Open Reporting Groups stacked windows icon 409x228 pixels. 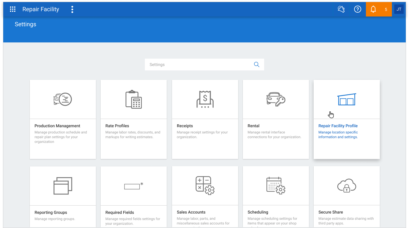point(63,186)
